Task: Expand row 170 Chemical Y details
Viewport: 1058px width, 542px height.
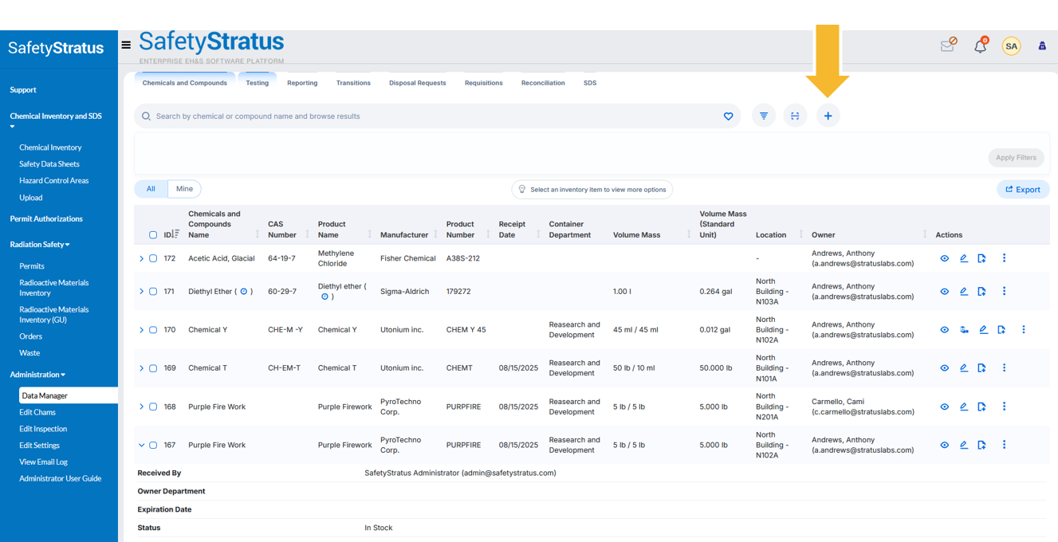Action: click(142, 330)
